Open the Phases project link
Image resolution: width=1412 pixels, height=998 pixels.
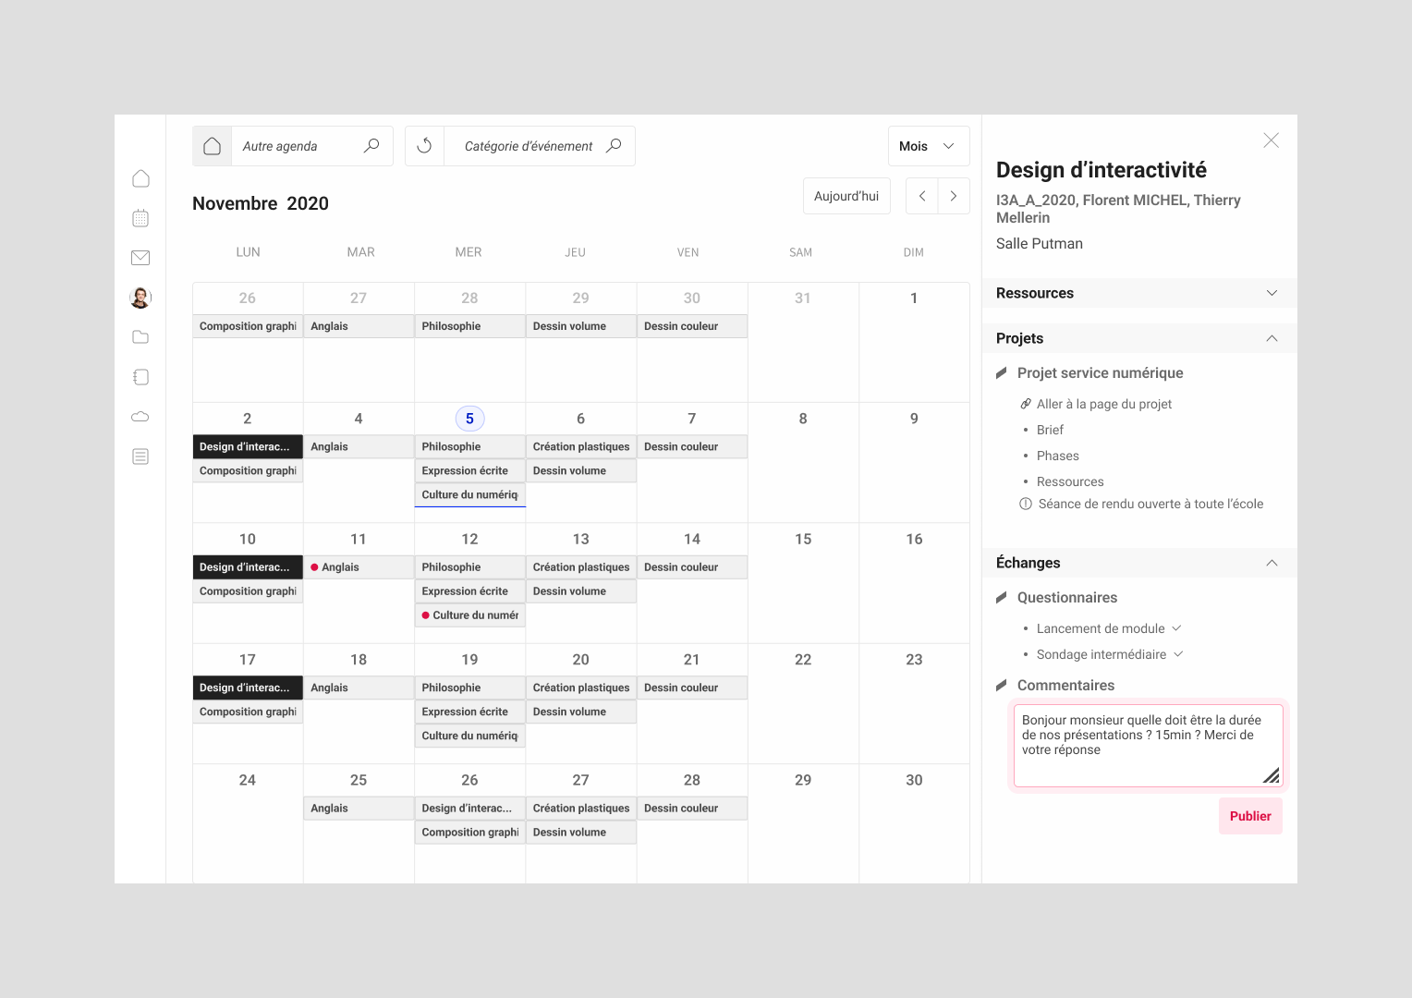click(1058, 456)
